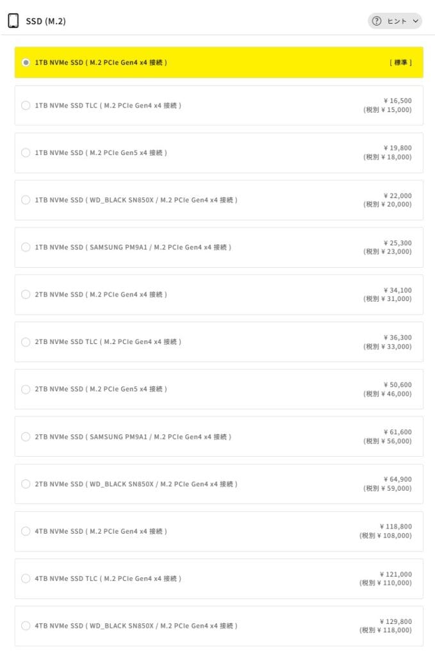The height and width of the screenshot is (656, 435).
Task: Choose the 1TB NVMe SSD Gen5 radio button
Action: point(26,152)
